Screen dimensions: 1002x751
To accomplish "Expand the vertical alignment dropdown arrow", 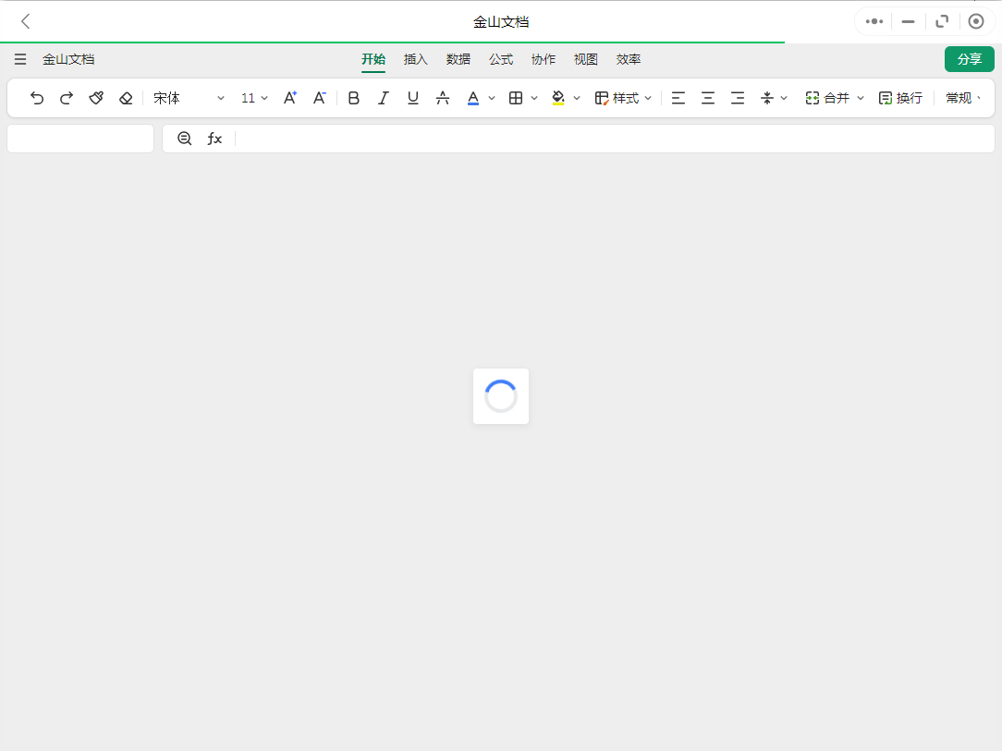I will pos(784,98).
